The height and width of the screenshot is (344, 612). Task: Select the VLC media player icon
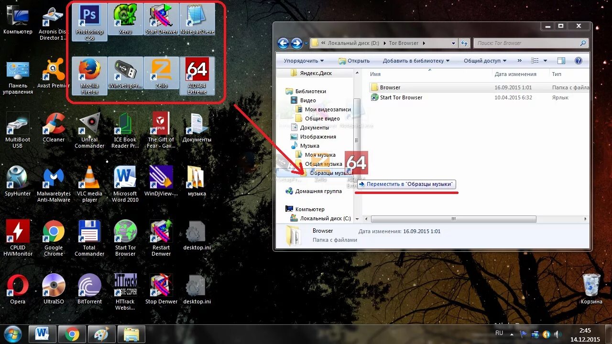(89, 184)
